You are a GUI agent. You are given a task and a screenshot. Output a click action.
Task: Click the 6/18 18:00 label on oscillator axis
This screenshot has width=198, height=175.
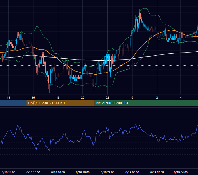[58, 172]
